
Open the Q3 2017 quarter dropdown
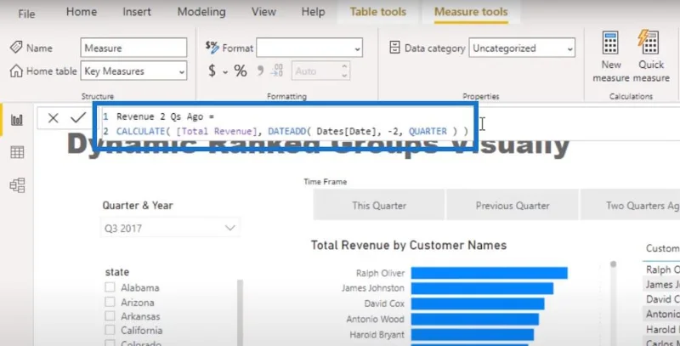169,228
